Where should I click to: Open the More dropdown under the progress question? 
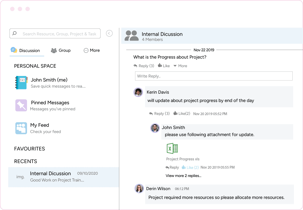point(180,66)
